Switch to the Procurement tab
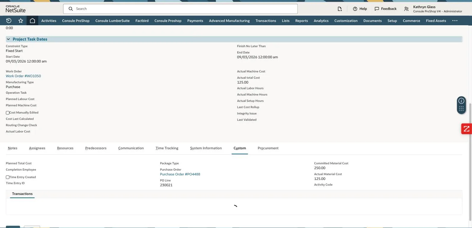Screen dimensions: 472x228 pyautogui.click(x=268, y=148)
